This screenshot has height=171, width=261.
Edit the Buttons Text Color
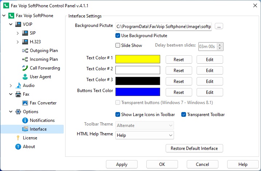210,92
